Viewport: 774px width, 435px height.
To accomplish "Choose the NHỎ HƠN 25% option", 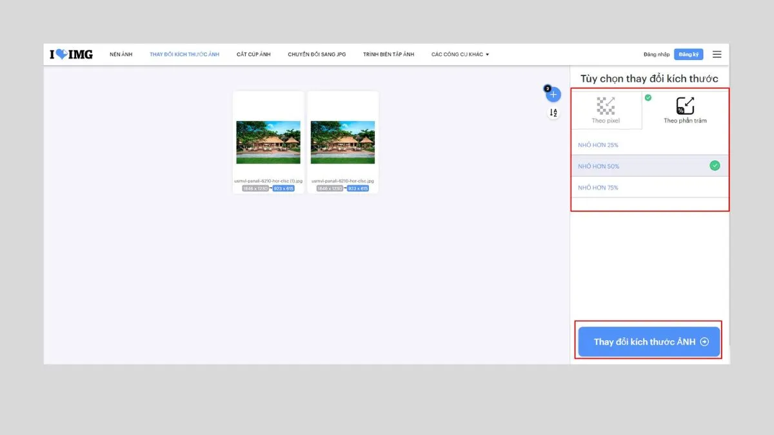I will pos(598,145).
